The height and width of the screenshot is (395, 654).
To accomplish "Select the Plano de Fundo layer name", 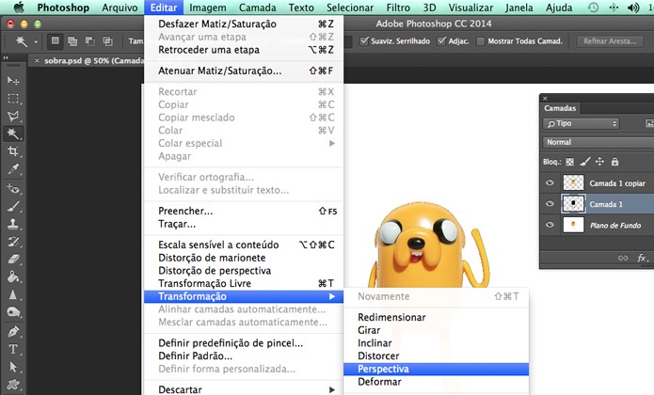I will point(615,226).
